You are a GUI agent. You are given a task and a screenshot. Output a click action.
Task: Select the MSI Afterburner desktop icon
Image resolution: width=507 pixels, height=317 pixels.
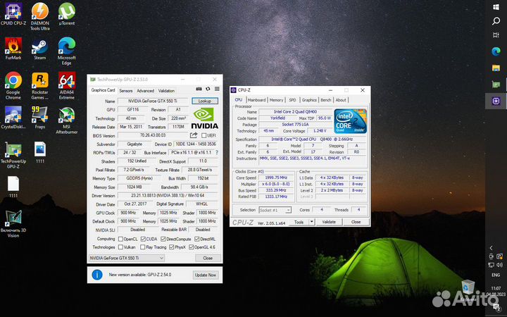pyautogui.click(x=67, y=120)
